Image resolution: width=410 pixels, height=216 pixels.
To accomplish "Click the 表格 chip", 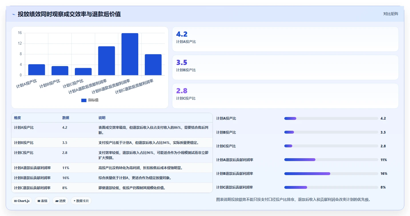I will pos(42,201).
